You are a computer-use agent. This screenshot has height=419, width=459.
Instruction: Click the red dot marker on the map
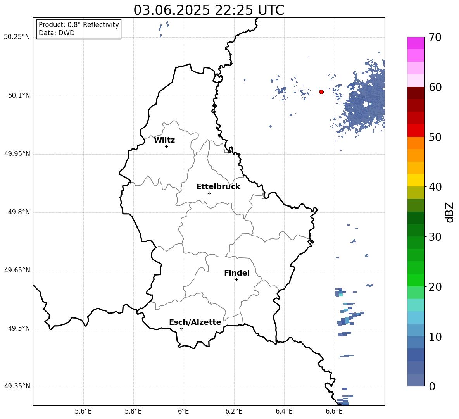(321, 92)
